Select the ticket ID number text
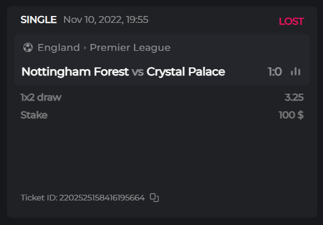 tap(102, 198)
